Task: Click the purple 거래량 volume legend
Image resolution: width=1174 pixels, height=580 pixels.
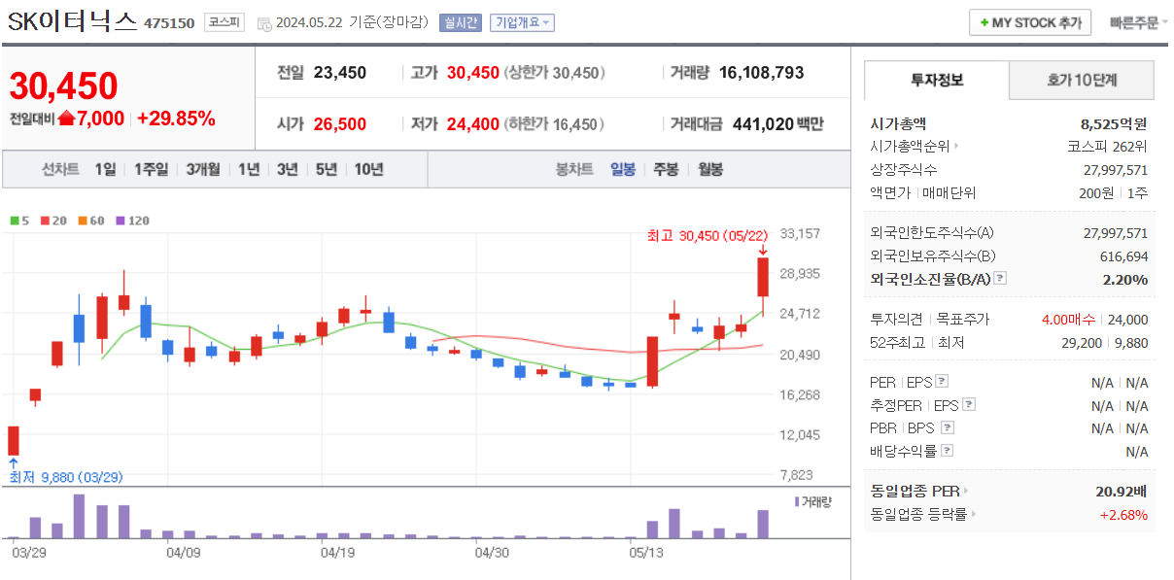Action: pyautogui.click(x=813, y=501)
